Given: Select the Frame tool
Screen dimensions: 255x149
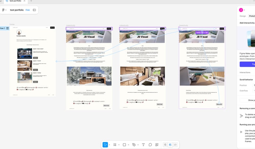Looking at the screenshot, I should pos(115,145).
